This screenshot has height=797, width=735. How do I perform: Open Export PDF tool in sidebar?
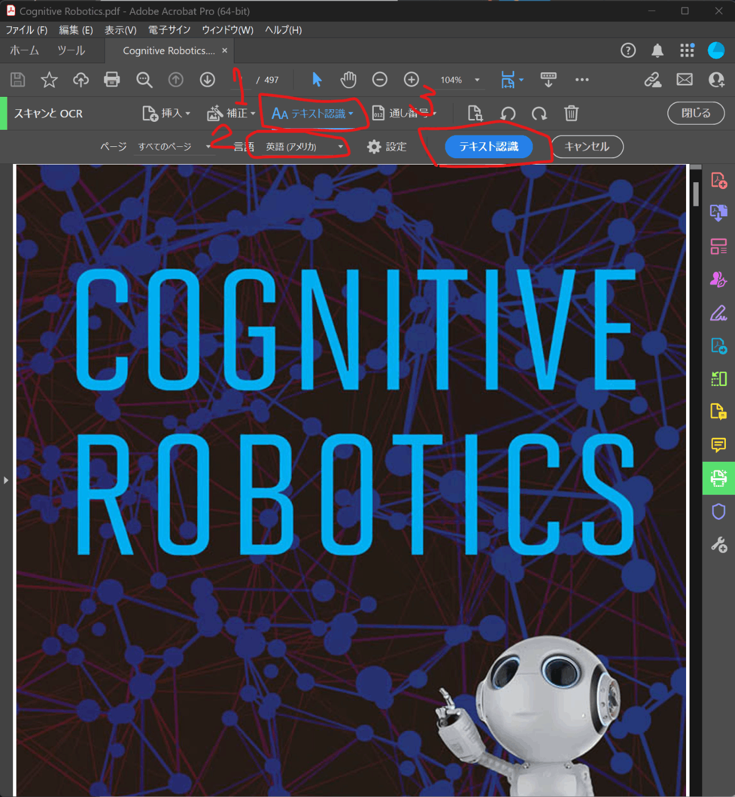pyautogui.click(x=719, y=346)
